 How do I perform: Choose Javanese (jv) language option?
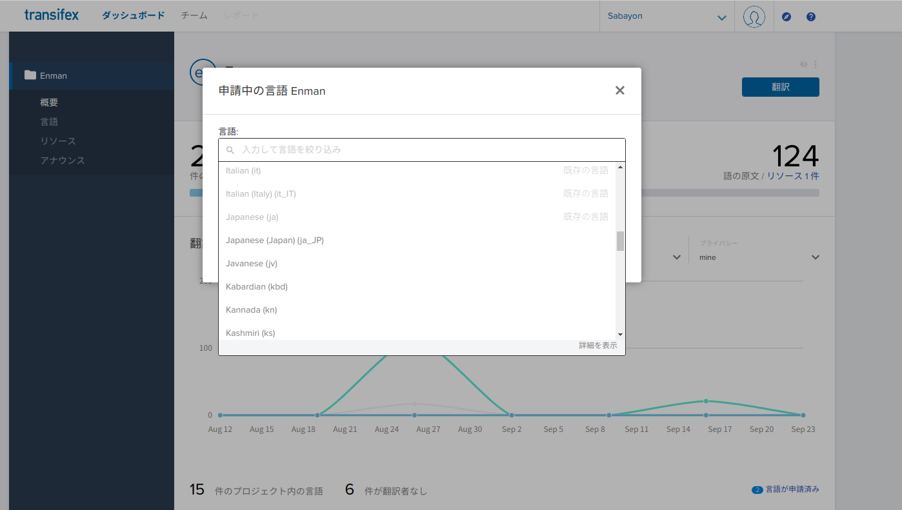[x=252, y=264]
